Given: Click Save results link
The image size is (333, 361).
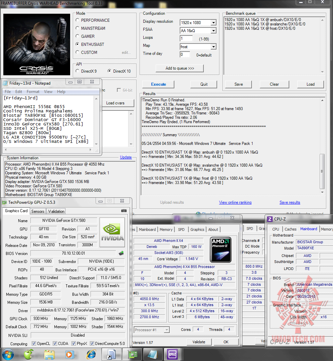Looking at the screenshot, I should tap(290, 202).
